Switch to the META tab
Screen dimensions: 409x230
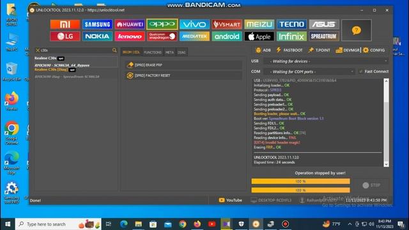click(x=169, y=52)
